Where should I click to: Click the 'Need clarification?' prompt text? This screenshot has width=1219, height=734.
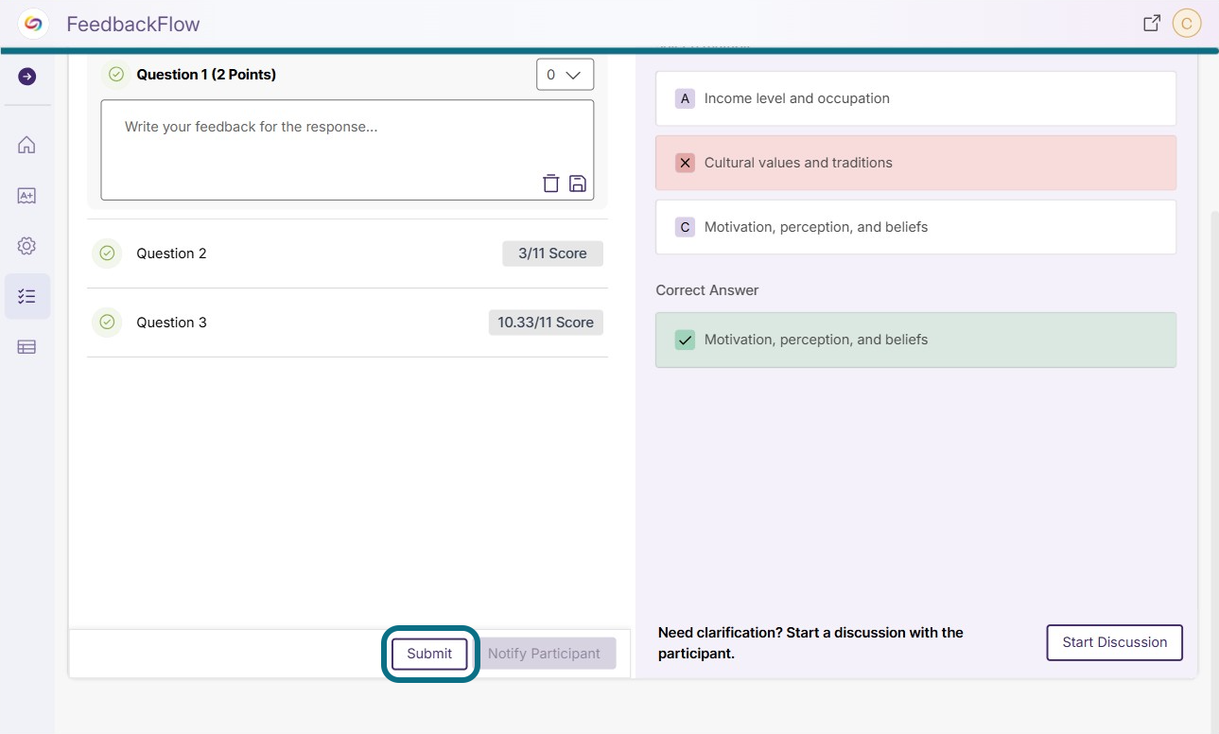(810, 642)
